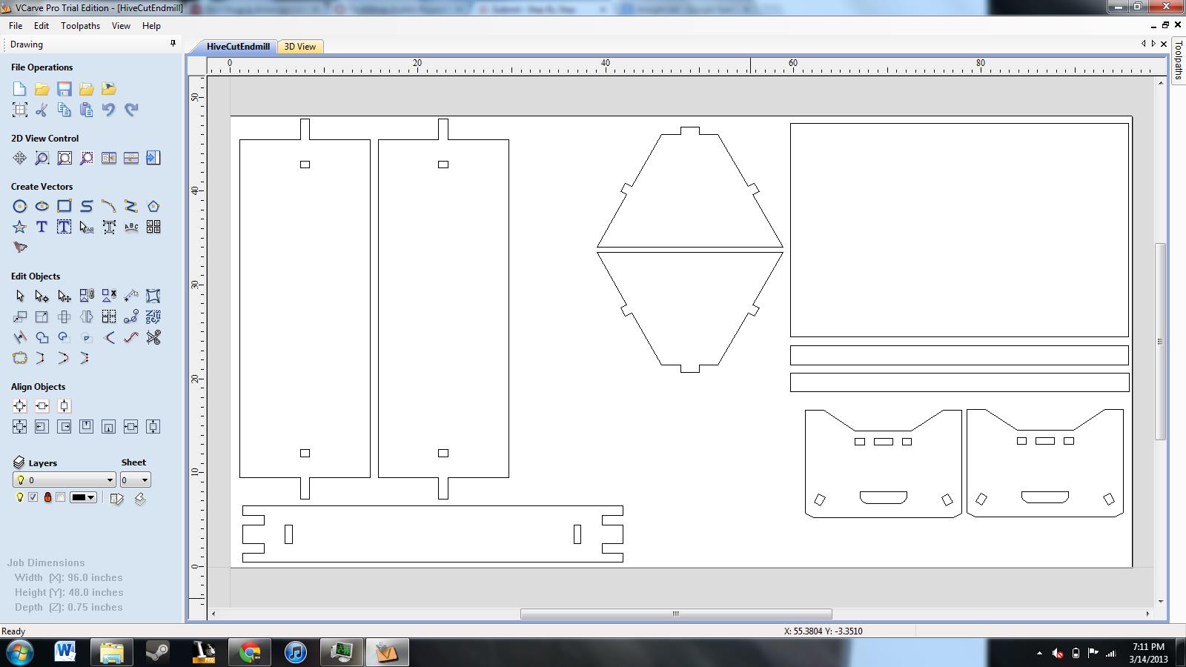Toggle layer locked checkbox beside padlock
The width and height of the screenshot is (1186, 667).
[60, 497]
